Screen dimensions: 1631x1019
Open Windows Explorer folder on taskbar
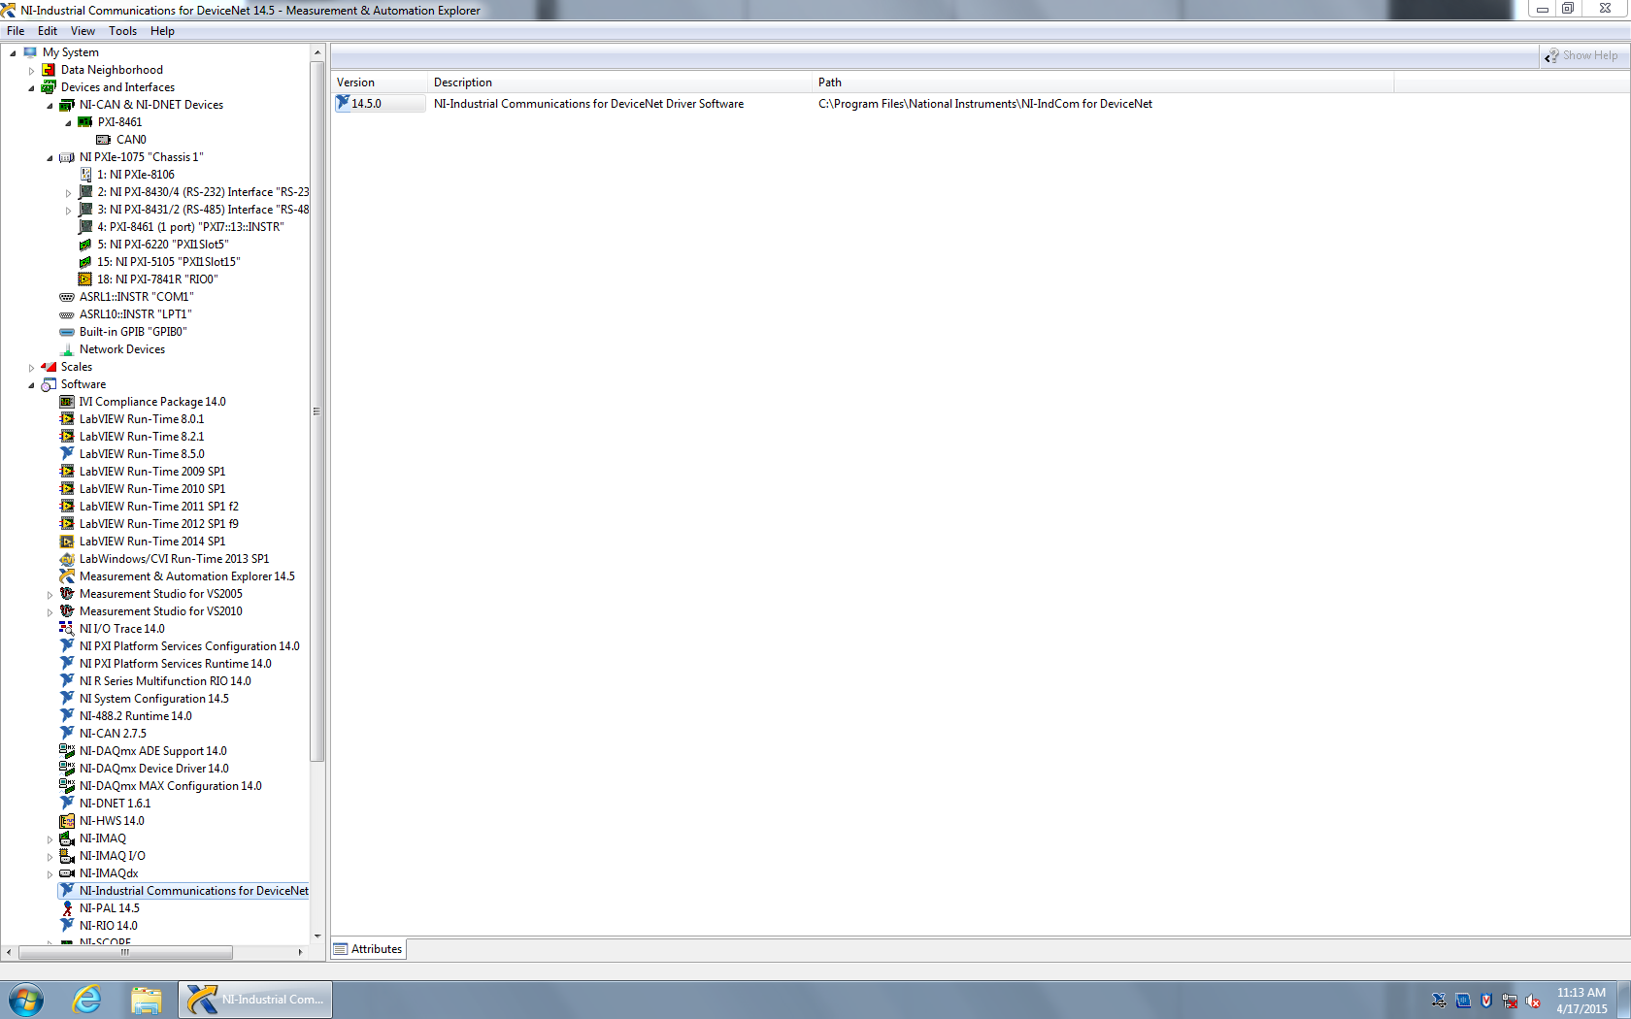(x=147, y=1000)
